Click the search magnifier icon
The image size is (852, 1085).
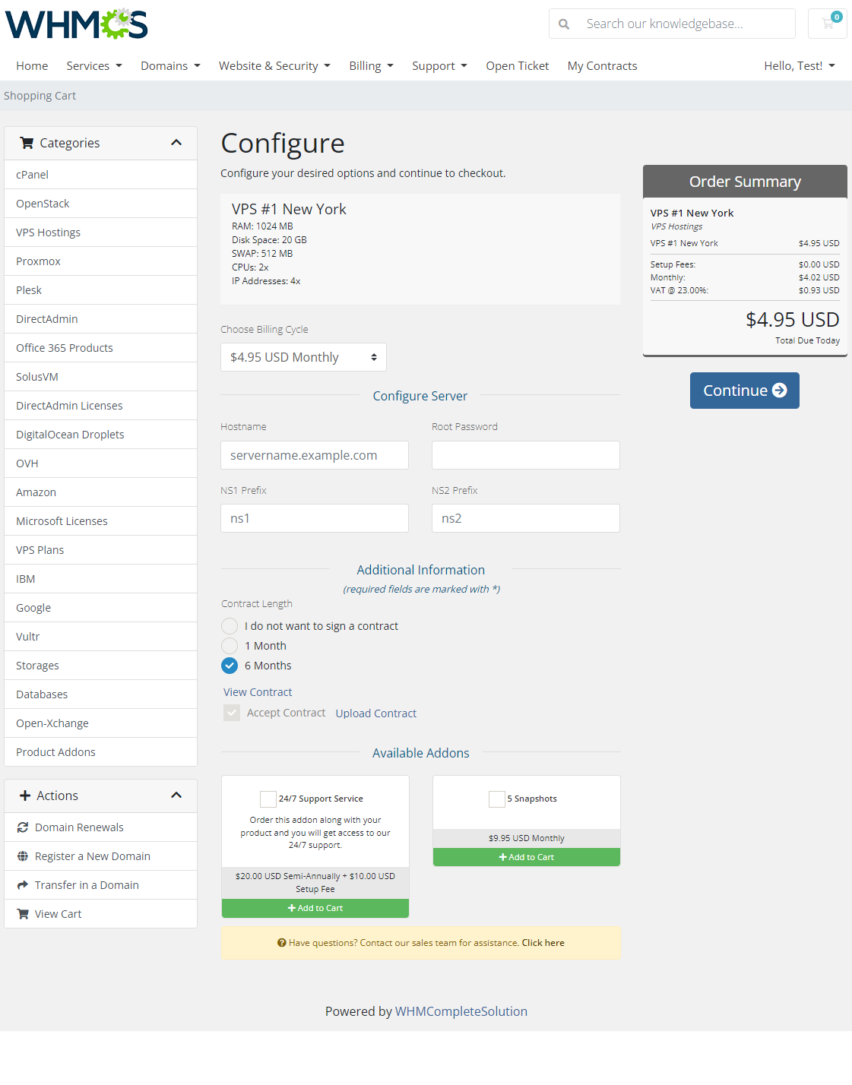(564, 24)
